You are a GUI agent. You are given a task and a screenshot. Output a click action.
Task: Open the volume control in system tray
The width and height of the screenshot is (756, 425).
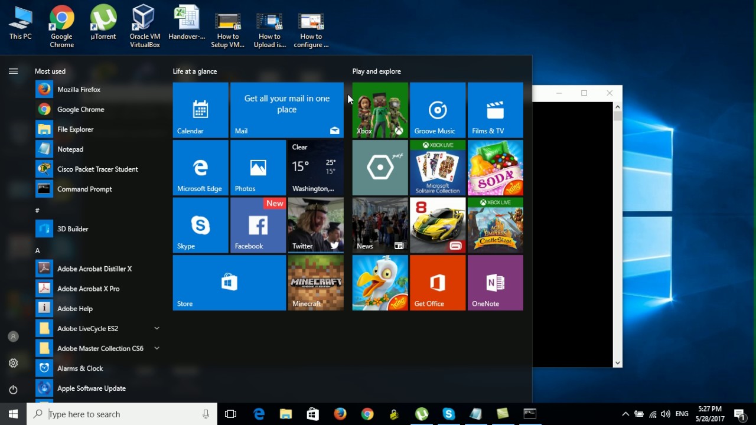pyautogui.click(x=666, y=414)
